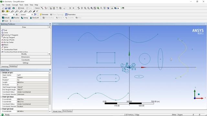The image size is (207, 116).
Task: Click the Undo button
Action: click(21, 8)
